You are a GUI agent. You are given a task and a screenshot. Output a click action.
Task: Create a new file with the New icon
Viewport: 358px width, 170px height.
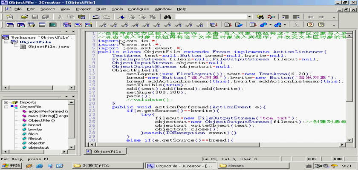coord(10,17)
